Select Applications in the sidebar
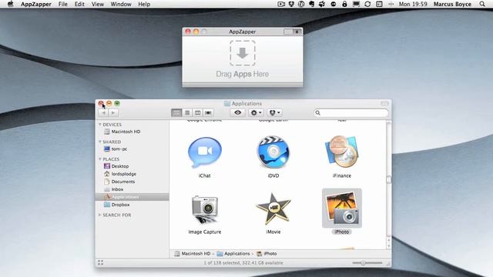 tap(132, 197)
